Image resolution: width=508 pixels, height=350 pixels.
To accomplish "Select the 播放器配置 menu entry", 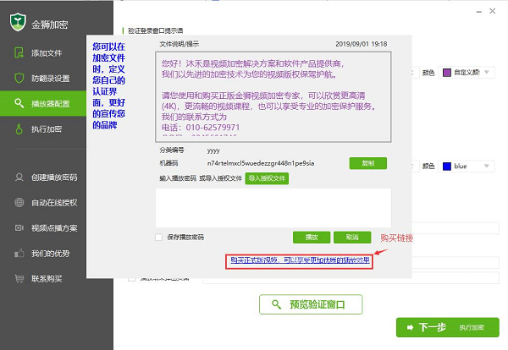I will [x=43, y=103].
